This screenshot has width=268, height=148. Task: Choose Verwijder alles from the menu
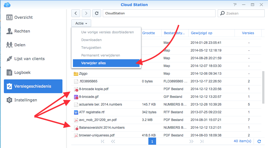click(93, 63)
